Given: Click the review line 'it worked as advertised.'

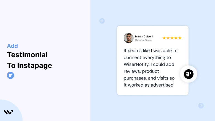Looking at the screenshot, I should point(149,85).
